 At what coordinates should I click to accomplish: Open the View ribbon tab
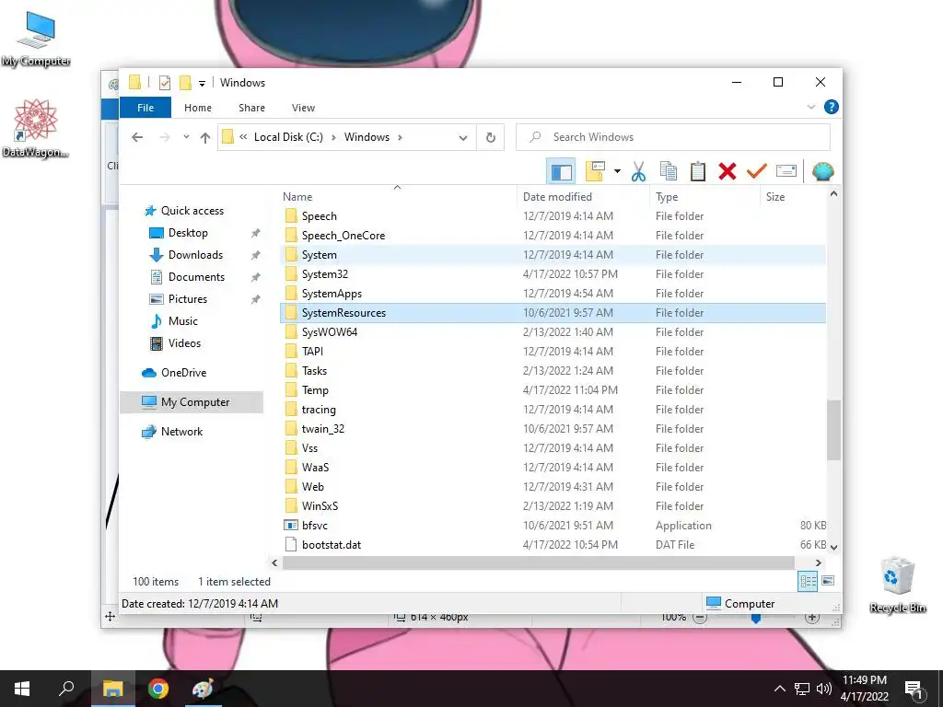point(303,108)
